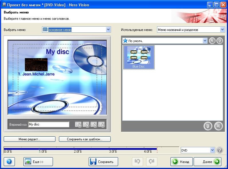Screen dimensions: 228x169
Task: Jump to the last menu icon
Action: (x=102, y=125)
